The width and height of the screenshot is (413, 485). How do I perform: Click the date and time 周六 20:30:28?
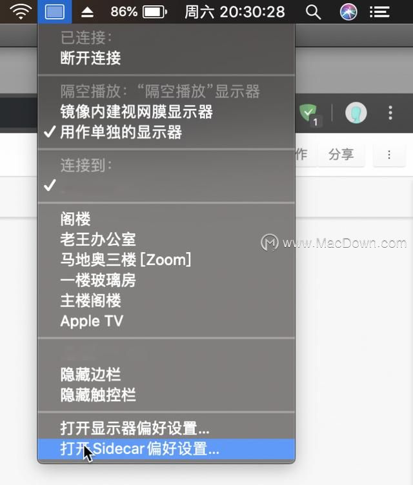(x=235, y=12)
